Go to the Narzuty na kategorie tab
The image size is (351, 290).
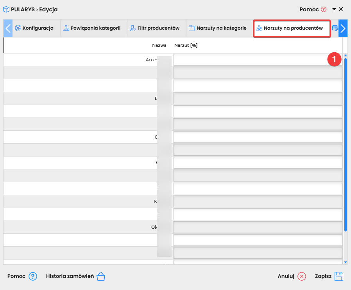[x=218, y=28]
